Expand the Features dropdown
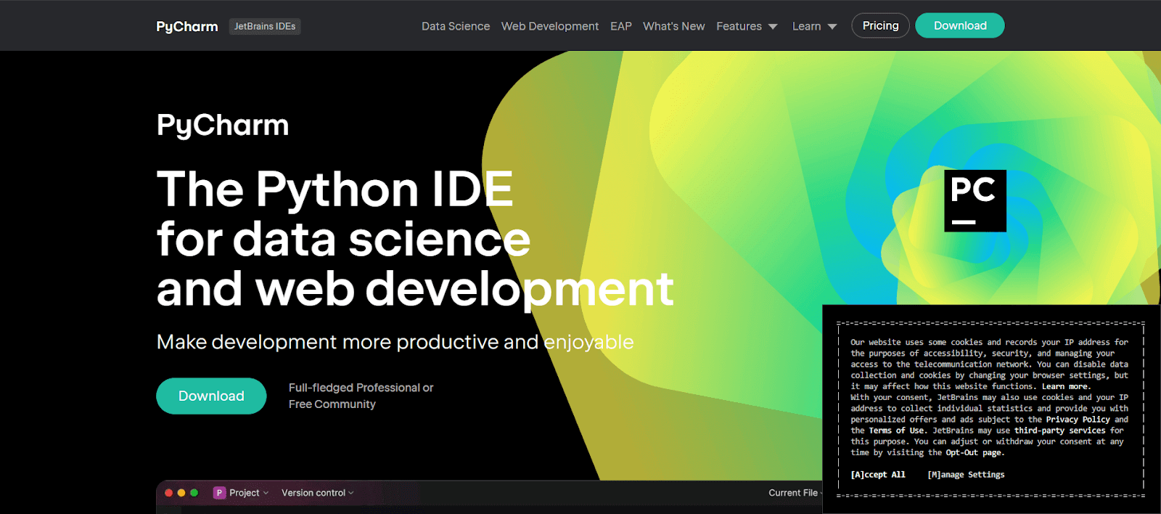The height and width of the screenshot is (514, 1161). (x=747, y=26)
